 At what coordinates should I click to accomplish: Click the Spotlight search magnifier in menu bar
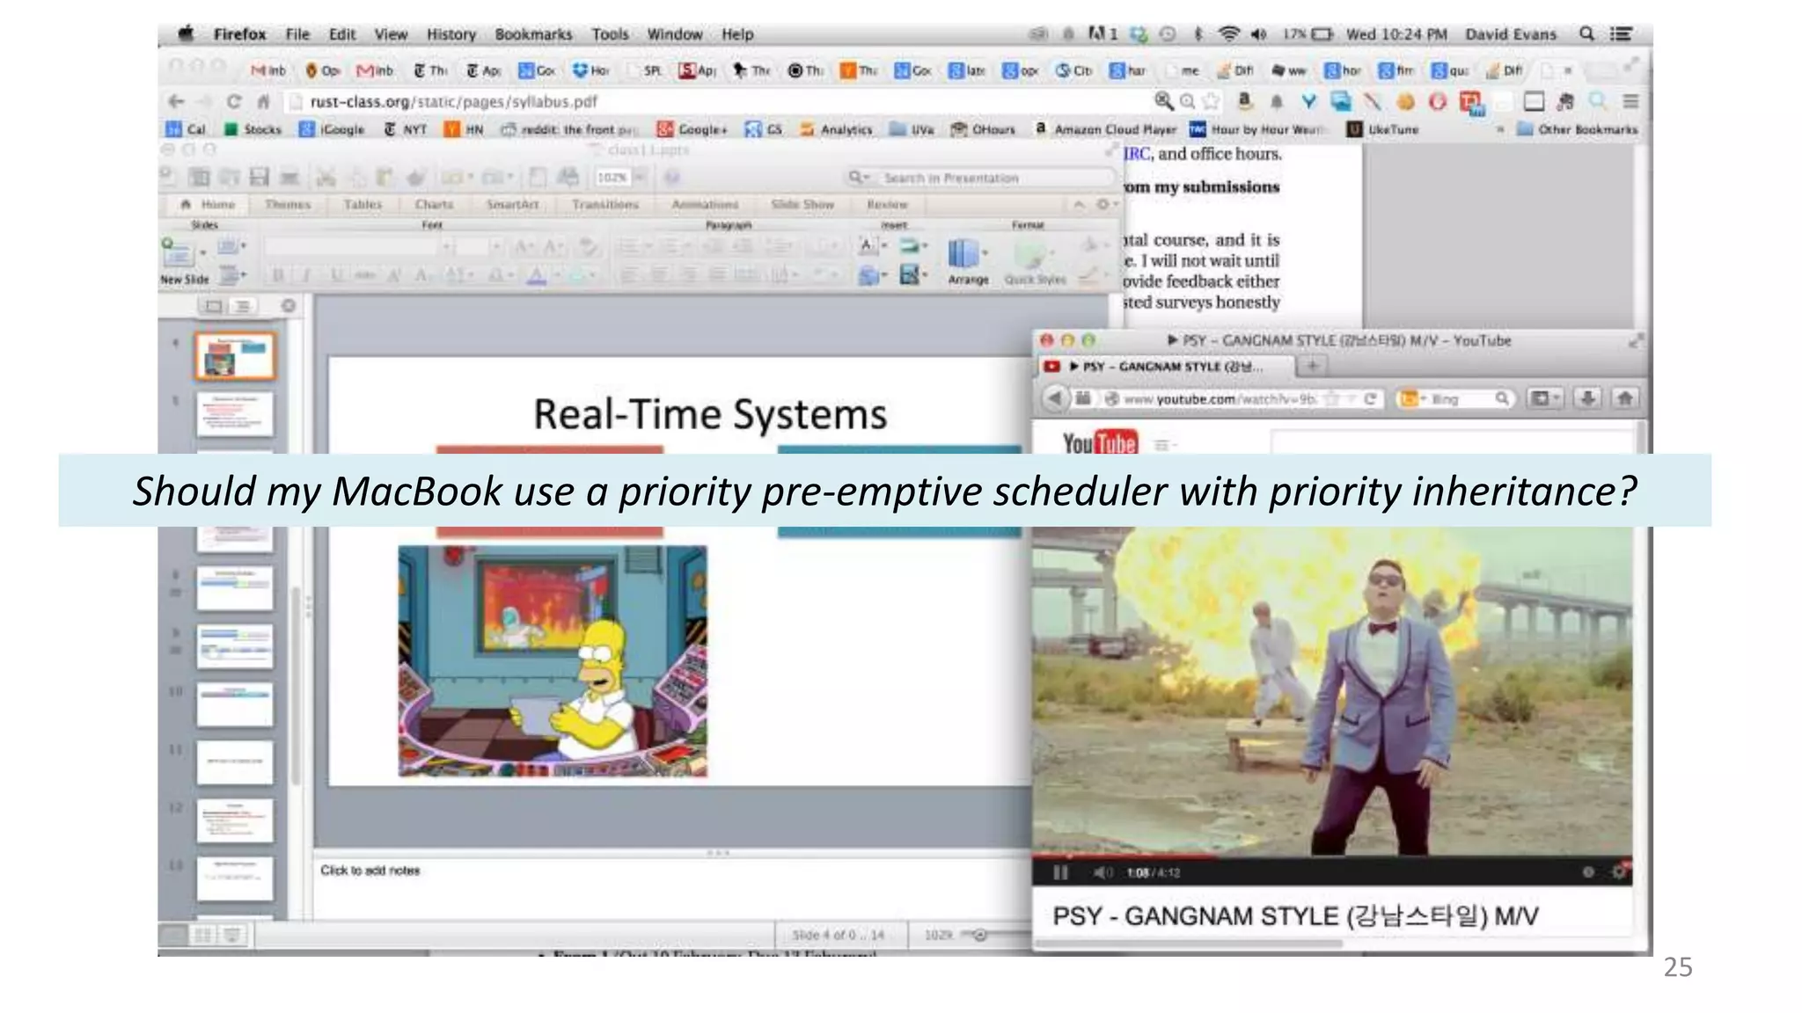(1586, 34)
